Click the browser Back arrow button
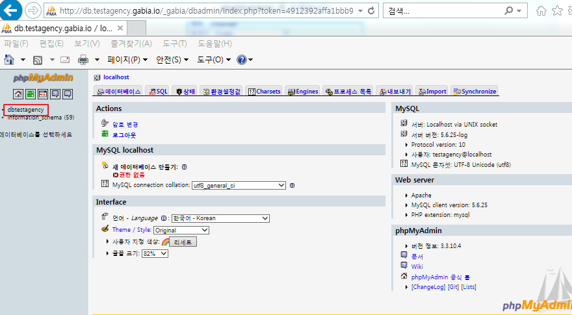This screenshot has height=315, width=572. click(x=10, y=10)
